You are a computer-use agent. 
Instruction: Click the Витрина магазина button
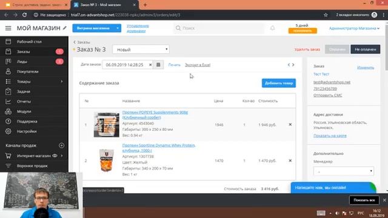[93, 28]
